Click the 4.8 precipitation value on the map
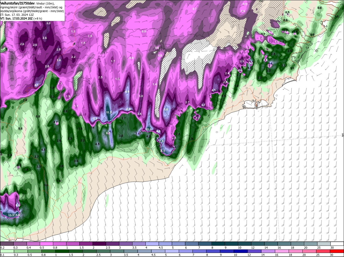 [158, 131]
